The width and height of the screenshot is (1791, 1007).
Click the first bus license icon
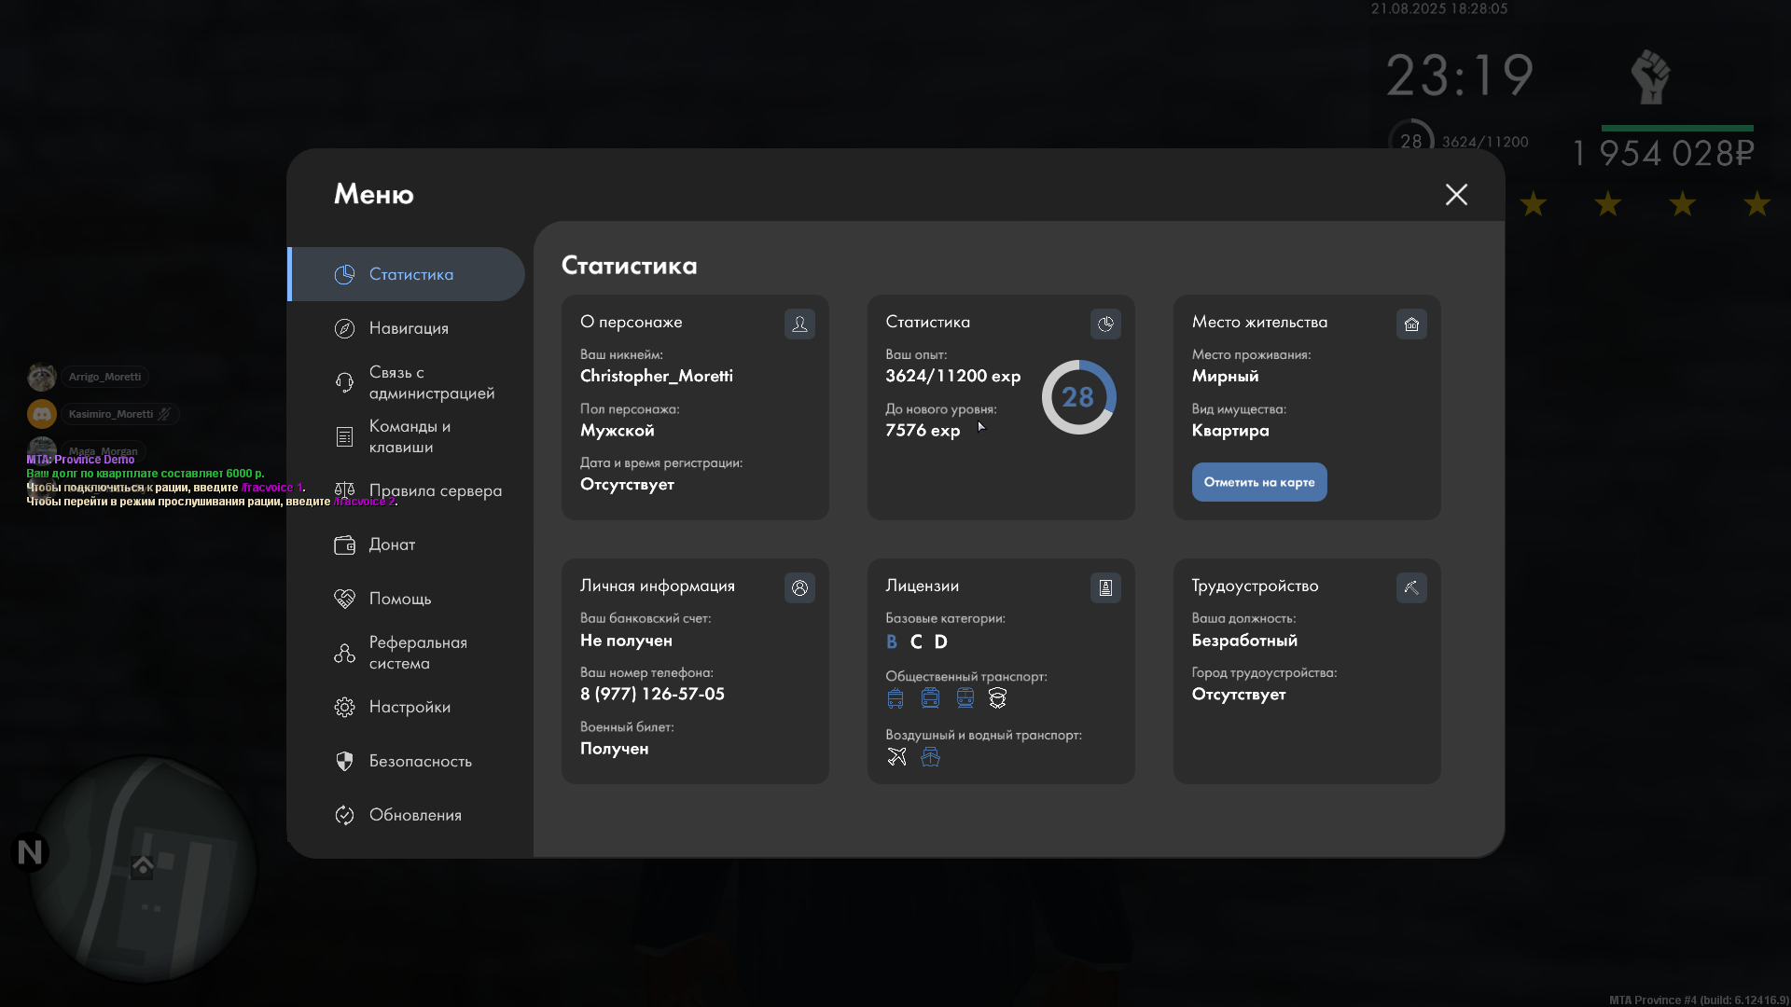895,698
